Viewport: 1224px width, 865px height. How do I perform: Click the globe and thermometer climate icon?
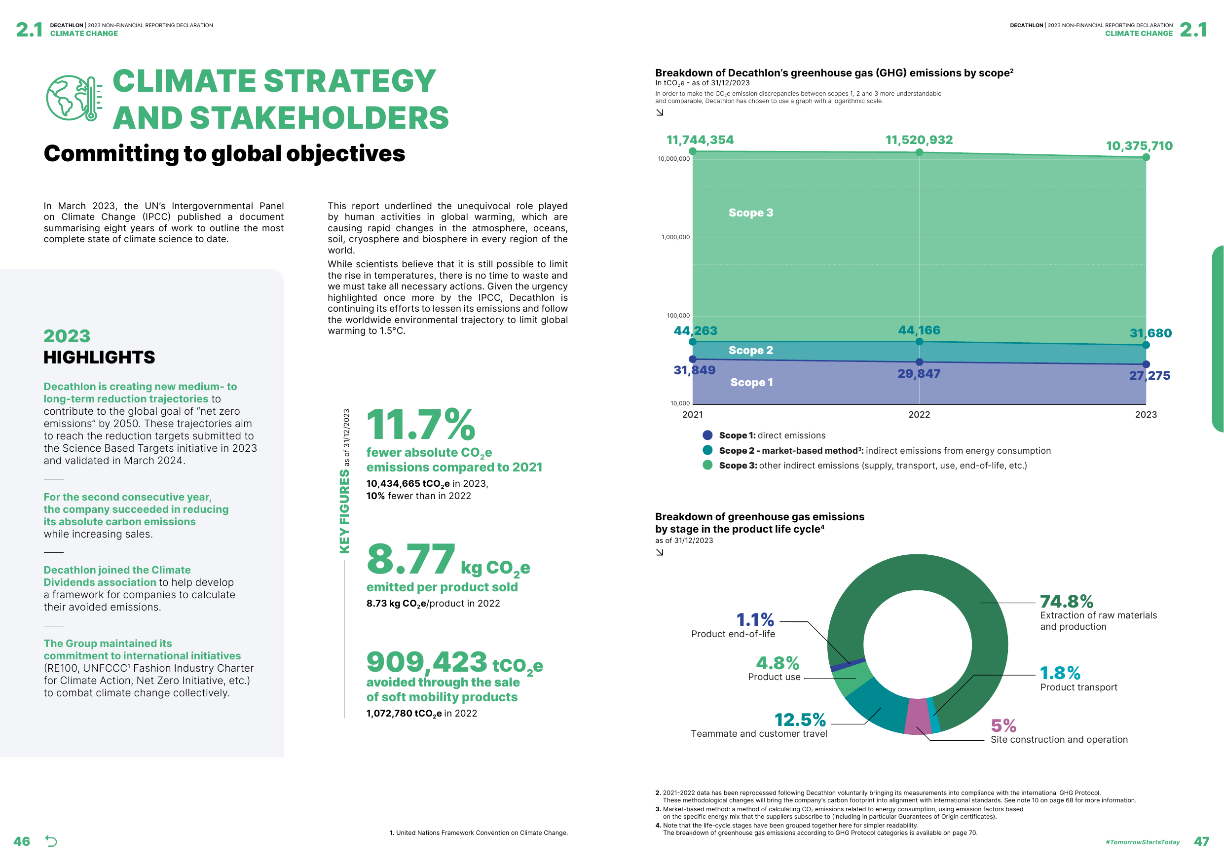[x=74, y=98]
